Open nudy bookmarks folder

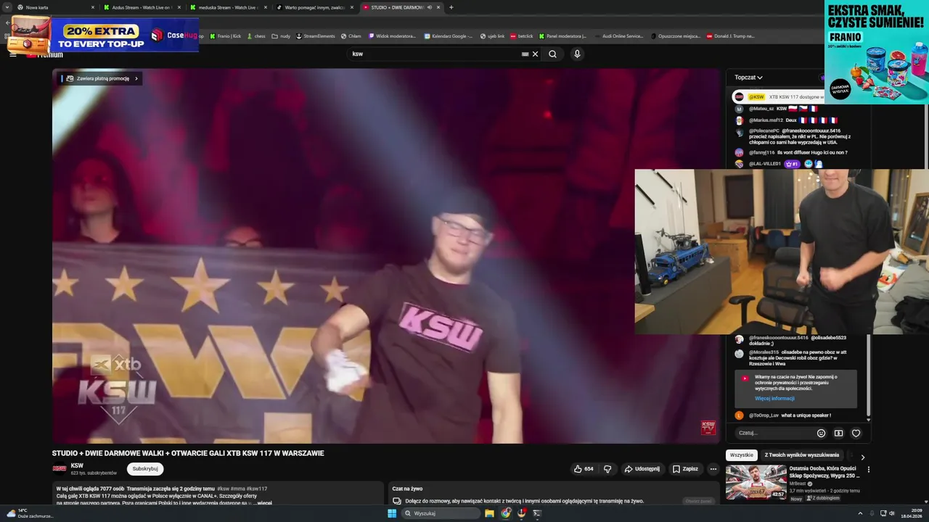coord(281,36)
